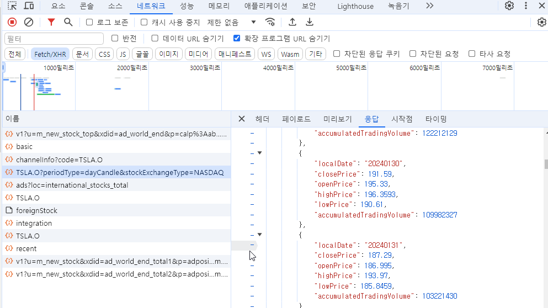The width and height of the screenshot is (548, 308).
Task: Open Application (애플리케이션) panel tab
Action: point(265,6)
